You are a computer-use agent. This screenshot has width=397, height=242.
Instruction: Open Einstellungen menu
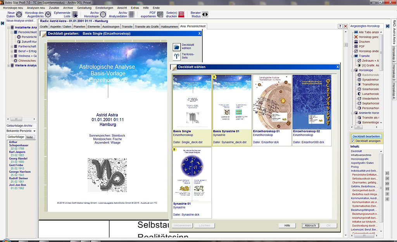click(x=104, y=8)
